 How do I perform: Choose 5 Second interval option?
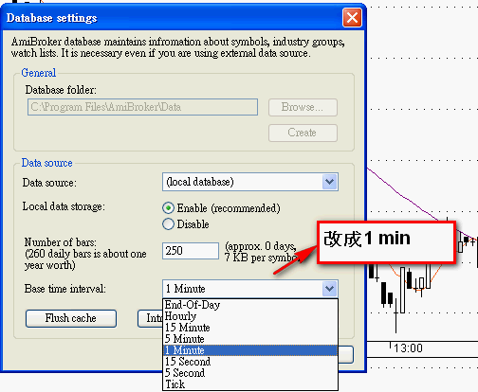250,373
